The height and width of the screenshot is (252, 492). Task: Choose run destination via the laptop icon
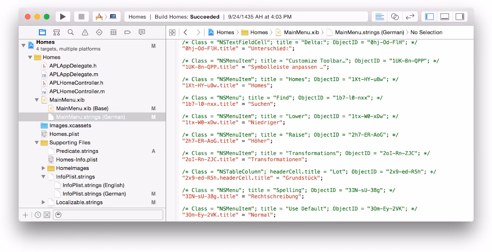tap(113, 17)
